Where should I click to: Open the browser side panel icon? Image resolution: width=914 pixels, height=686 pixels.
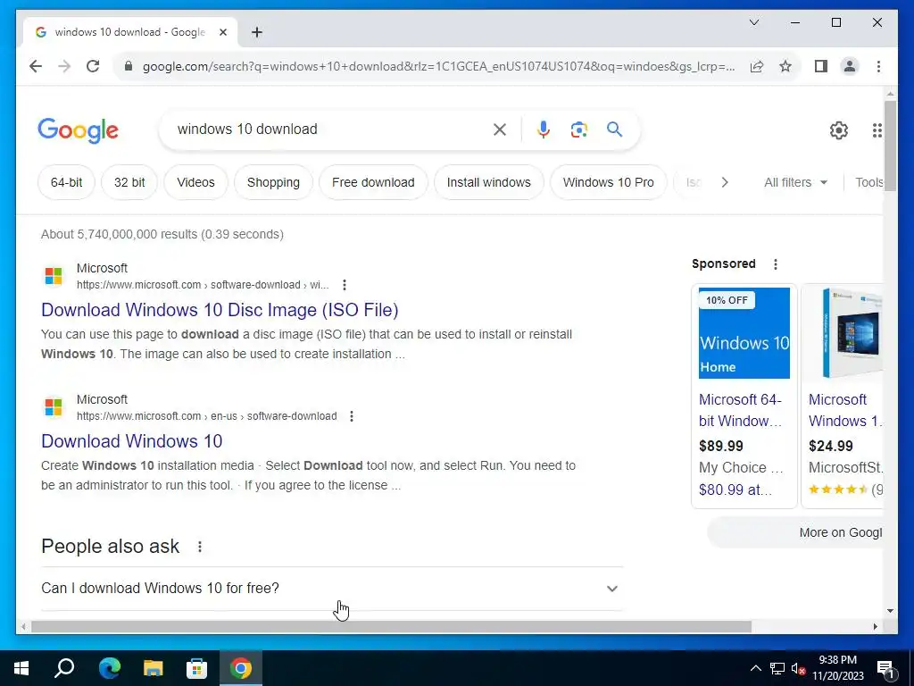click(821, 66)
